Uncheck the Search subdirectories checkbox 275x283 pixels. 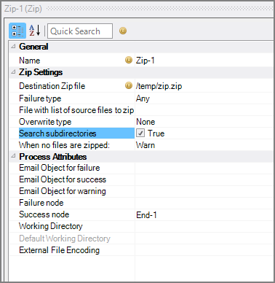click(x=140, y=133)
